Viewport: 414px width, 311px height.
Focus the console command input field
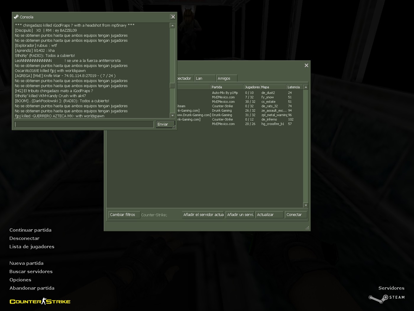coord(84,124)
